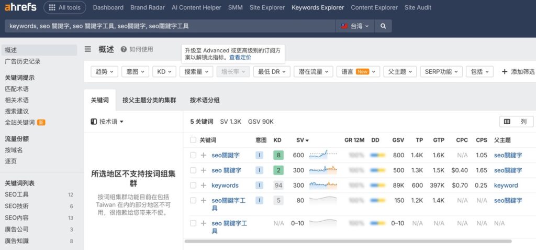Open parent topic link keyword
The height and width of the screenshot is (250, 536).
506,186
